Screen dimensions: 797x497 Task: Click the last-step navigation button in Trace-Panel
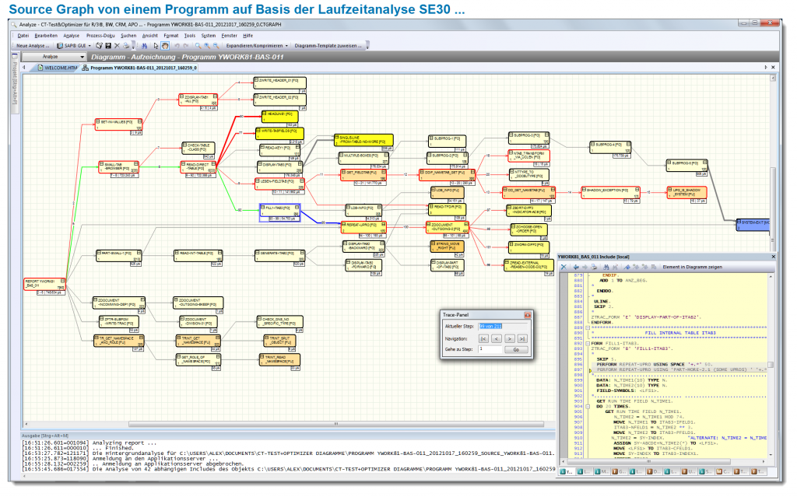pos(522,339)
